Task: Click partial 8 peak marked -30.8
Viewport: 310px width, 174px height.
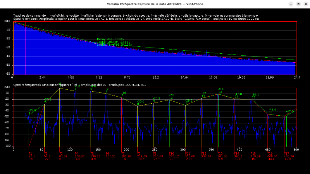Action: click(x=138, y=106)
